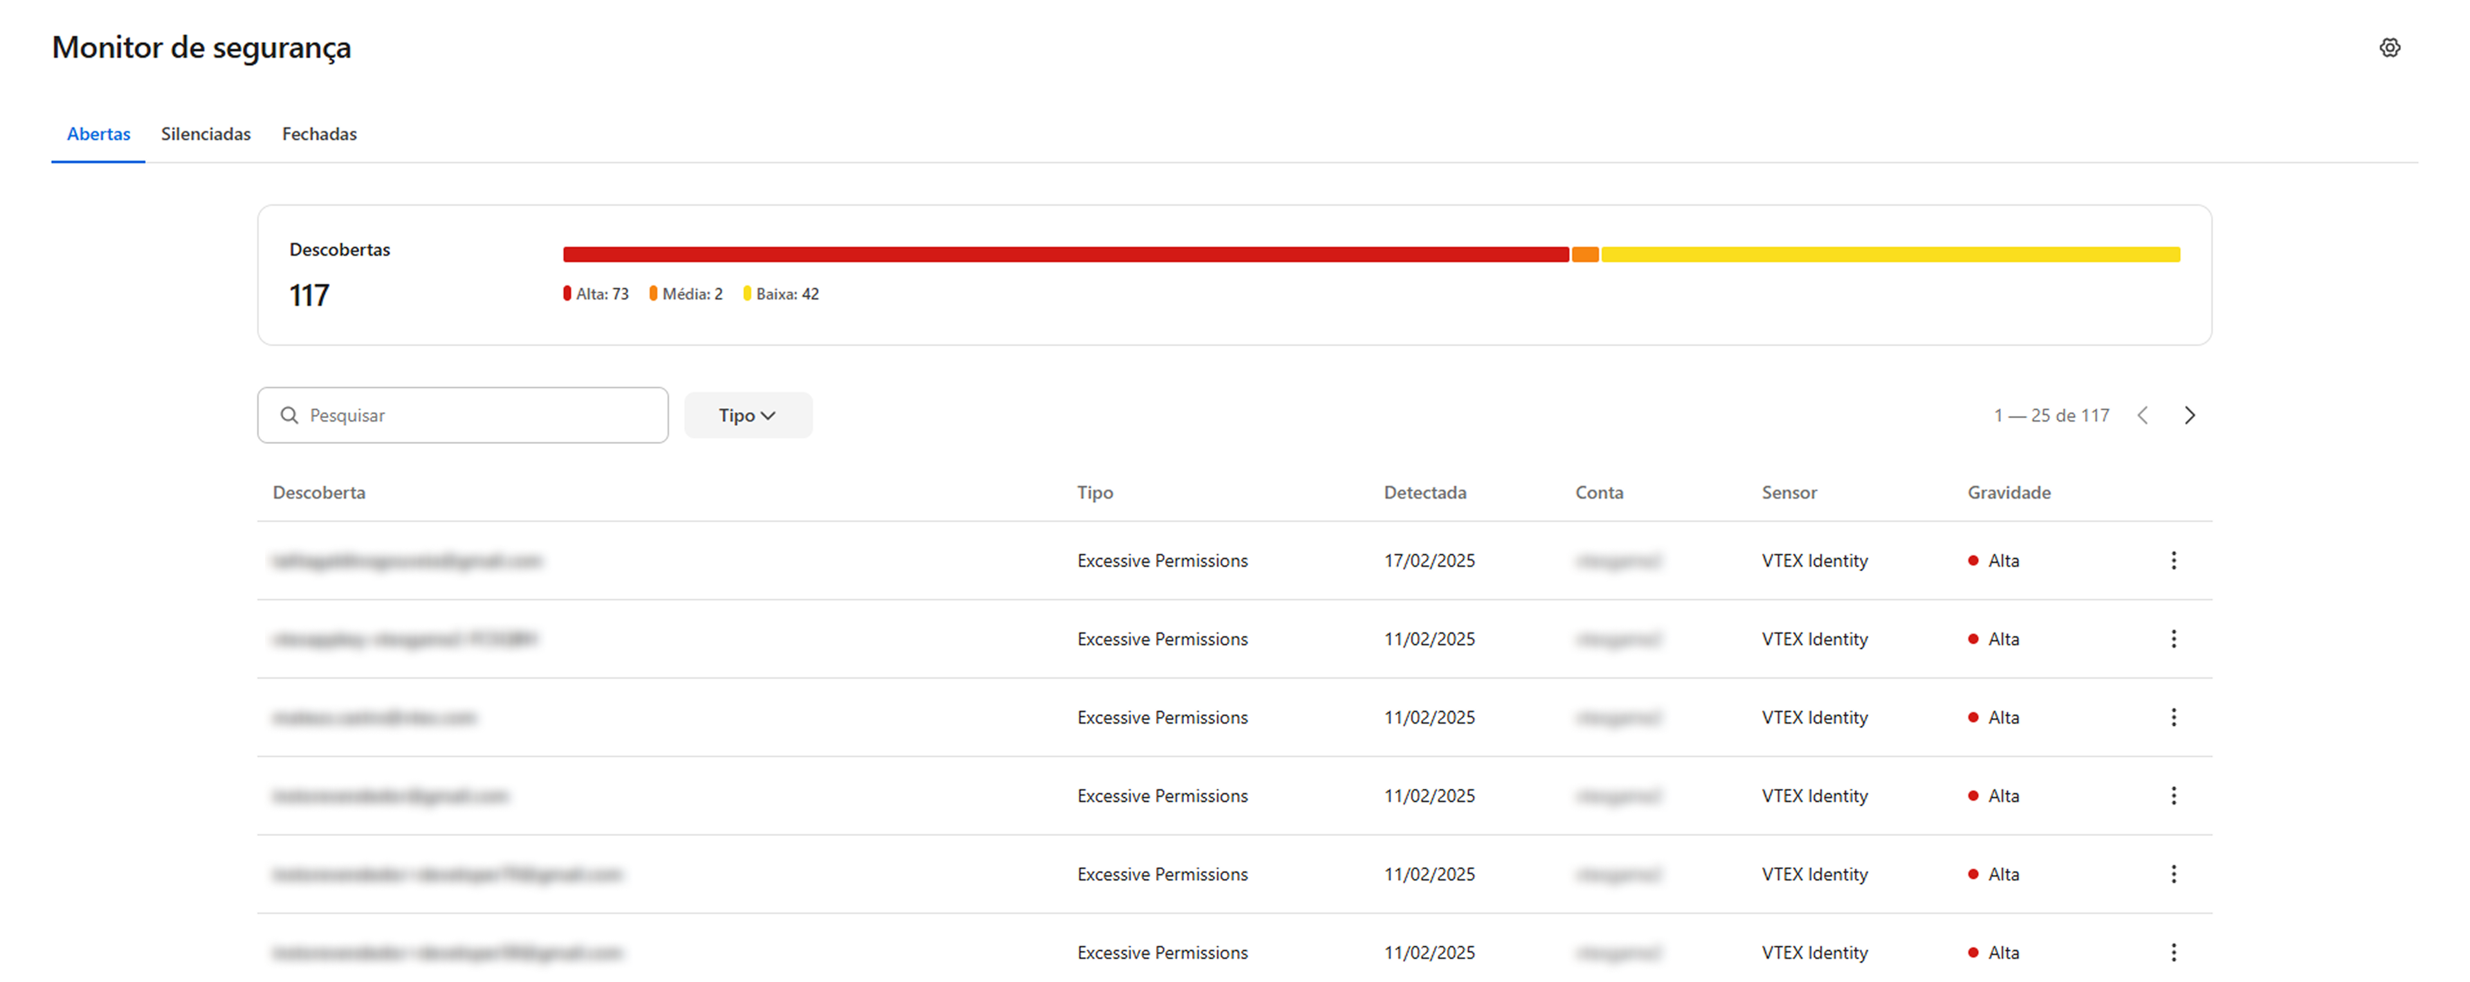Click the magnifier icon in the search box
2470x982 pixels.
[289, 415]
